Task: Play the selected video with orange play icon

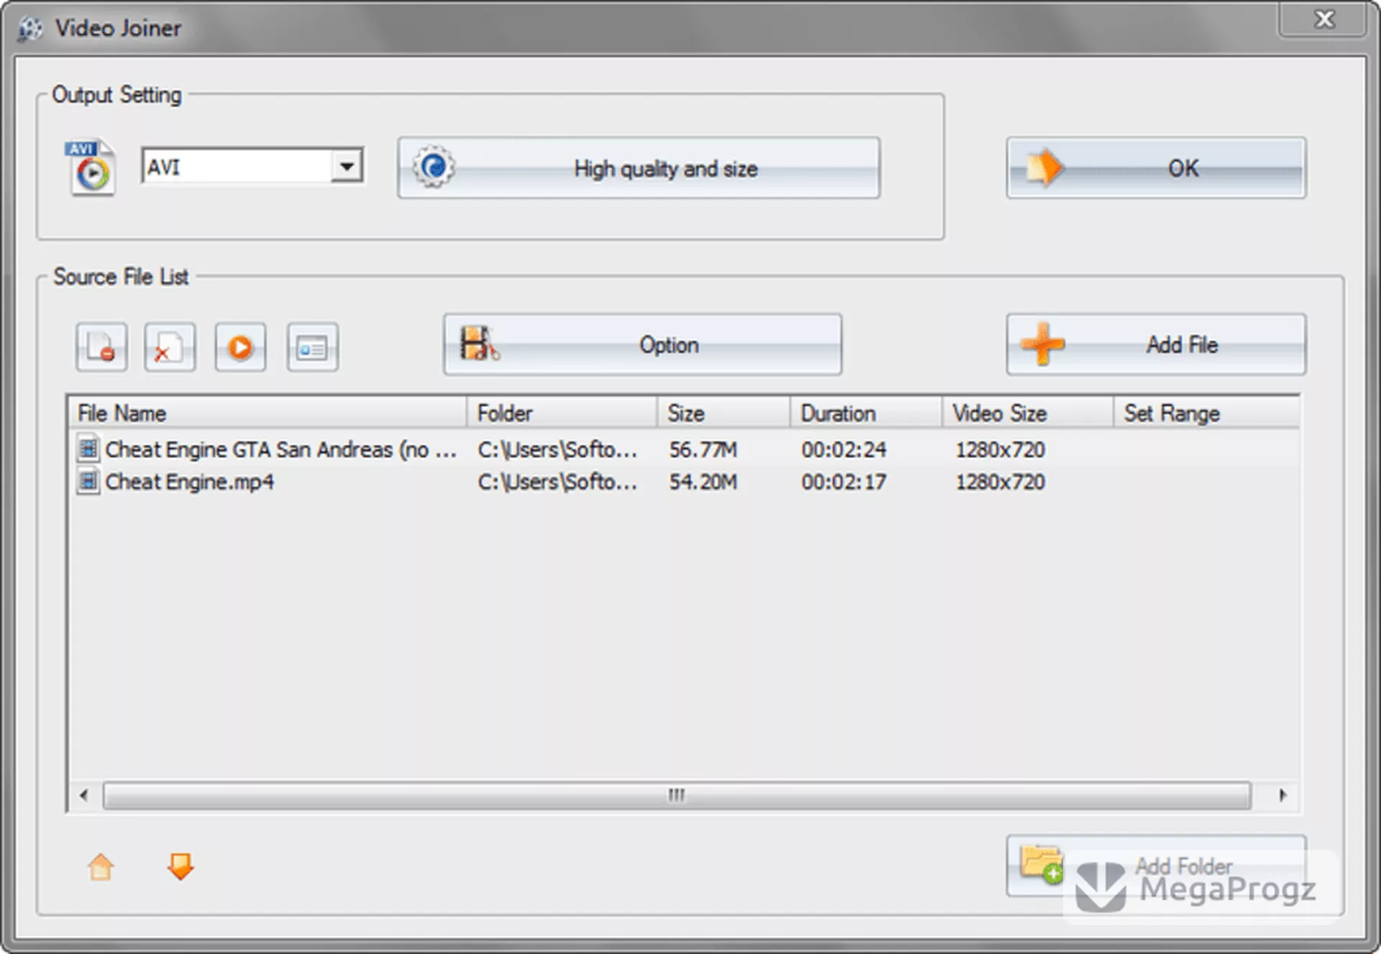Action: [240, 347]
